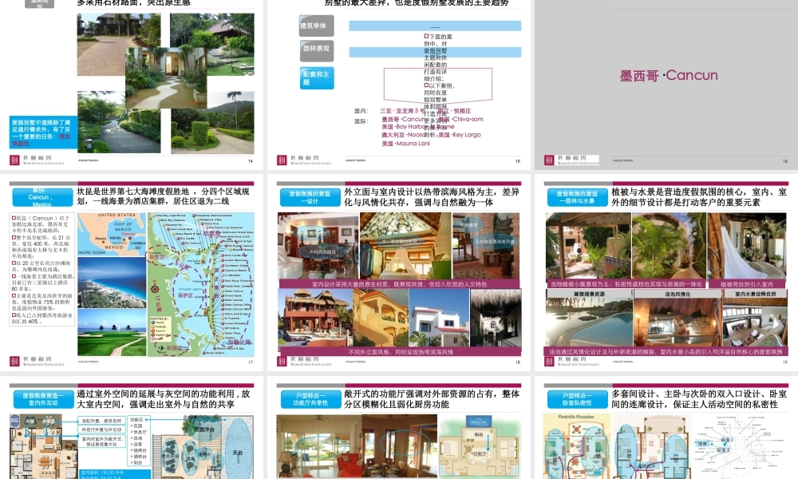Screen dimensions: 798x479
Task: Click the bulleted Cancun description text on slide 17
Action: point(41,269)
